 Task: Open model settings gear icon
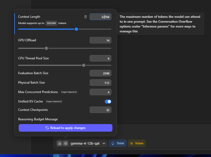click(66, 143)
